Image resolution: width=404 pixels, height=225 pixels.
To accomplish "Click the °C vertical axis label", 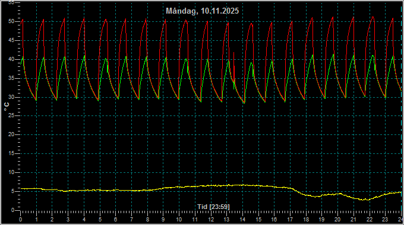I will point(7,107).
